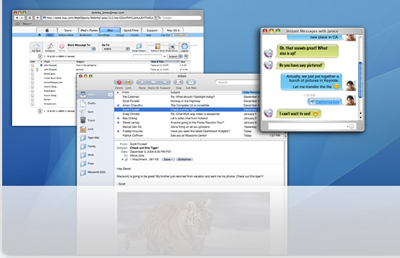Expand attachment disclosure triangle in Mail header
Viewport: 400px width, 258px height.
coord(122,159)
